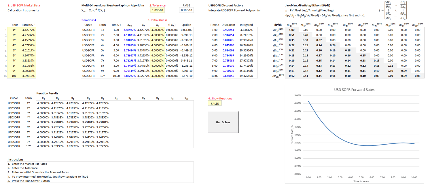Click the Run Solver button
The width and height of the screenshot is (432, 188).
coord(223,122)
